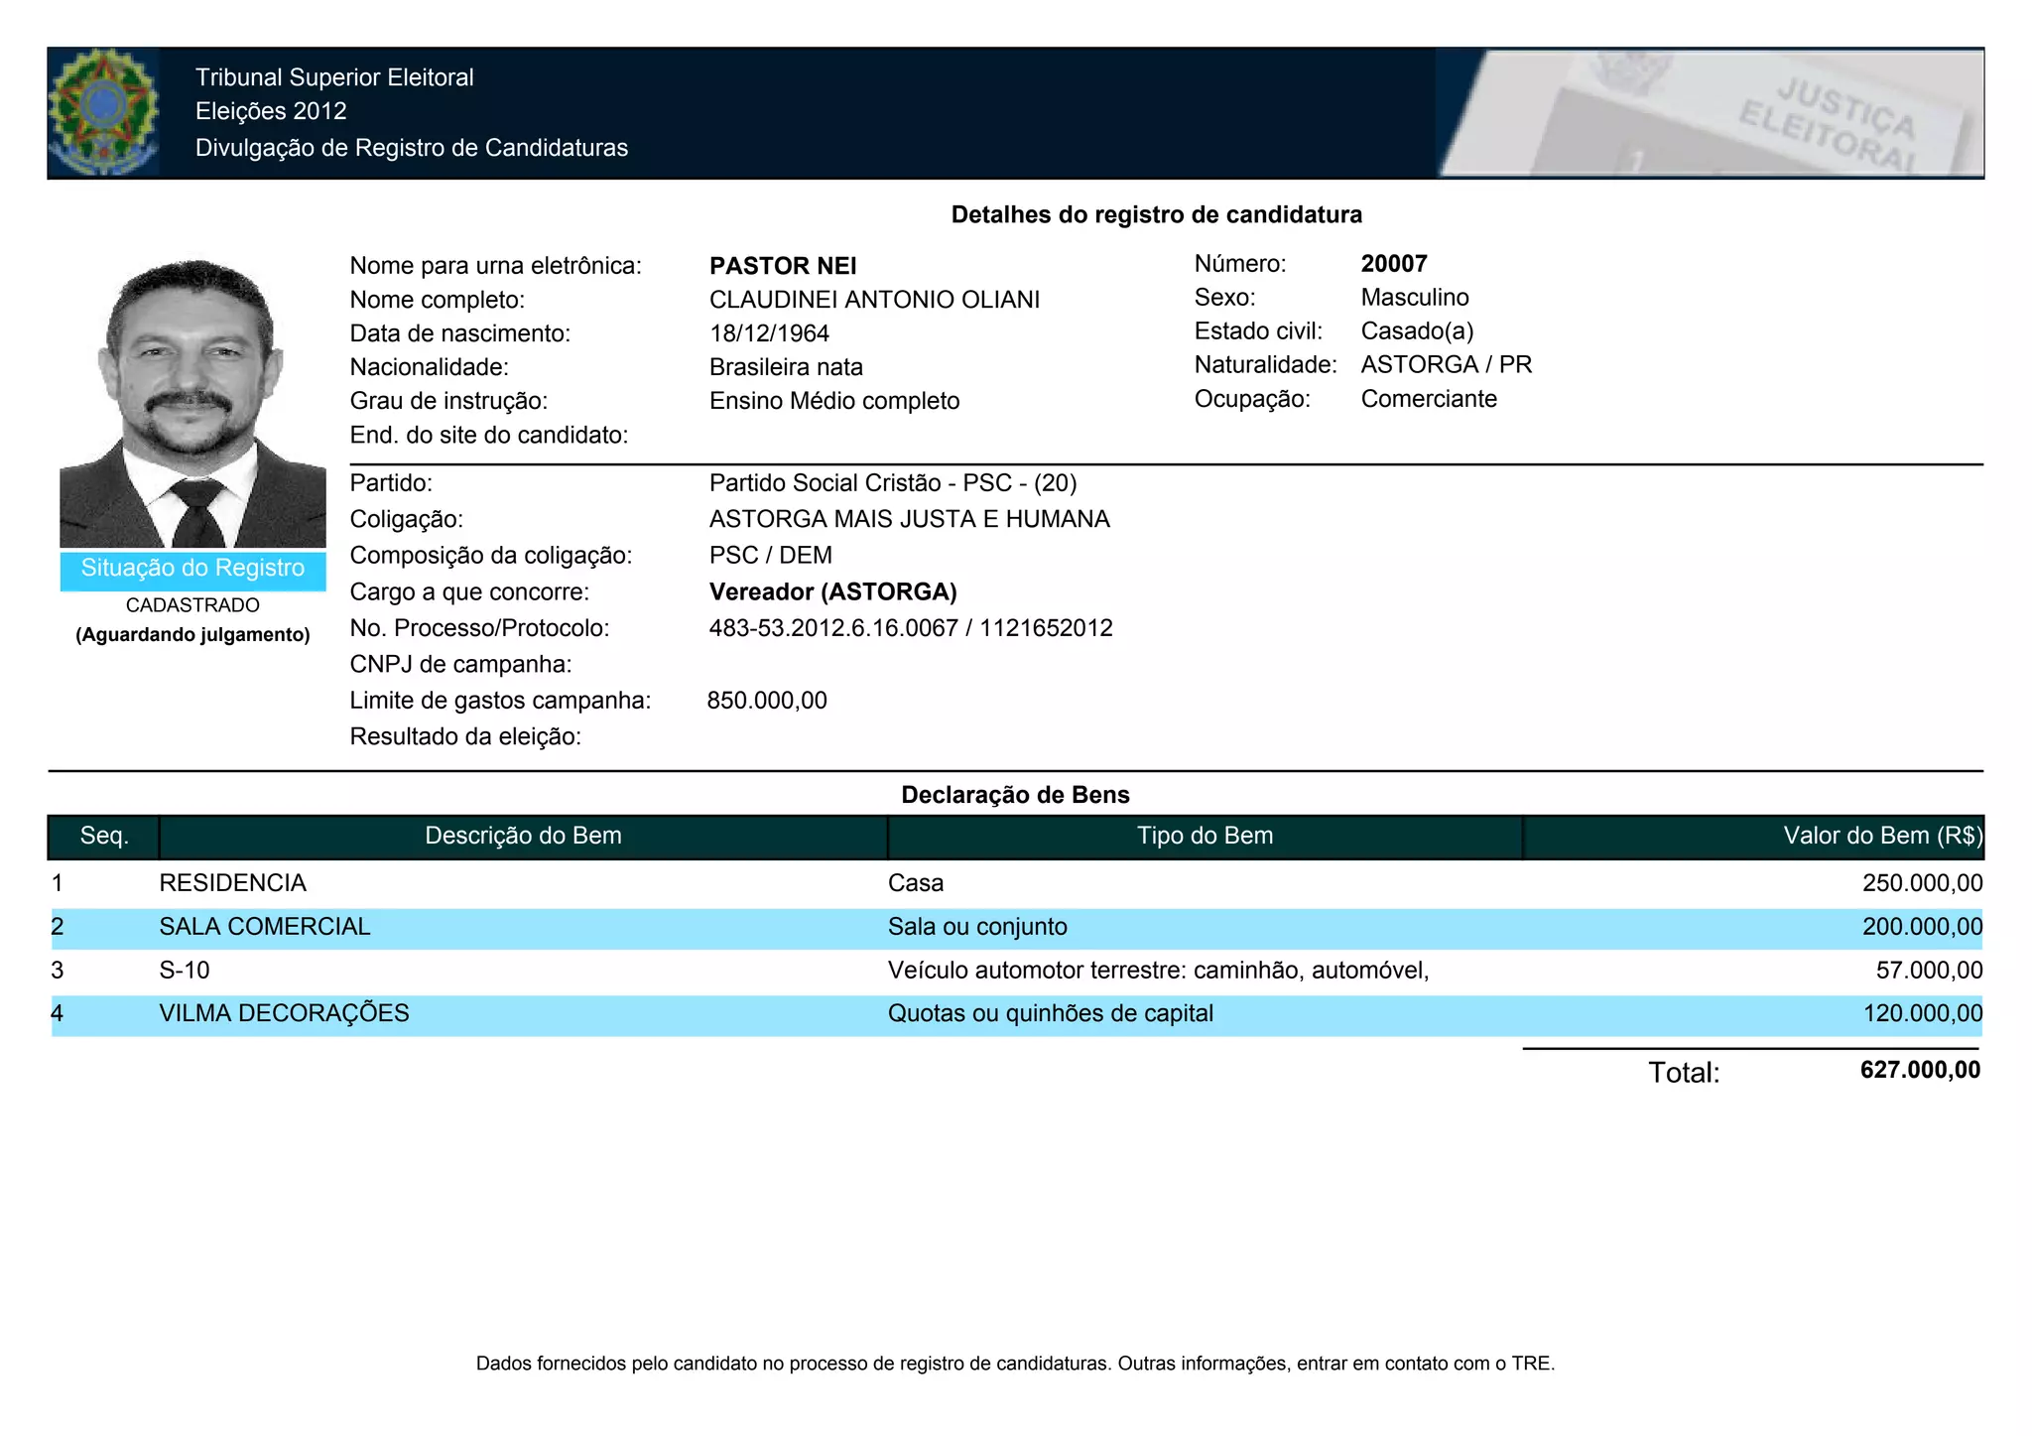Click the Descrição do Bem column header
The width and height of the screenshot is (2032, 1436).
click(x=523, y=836)
